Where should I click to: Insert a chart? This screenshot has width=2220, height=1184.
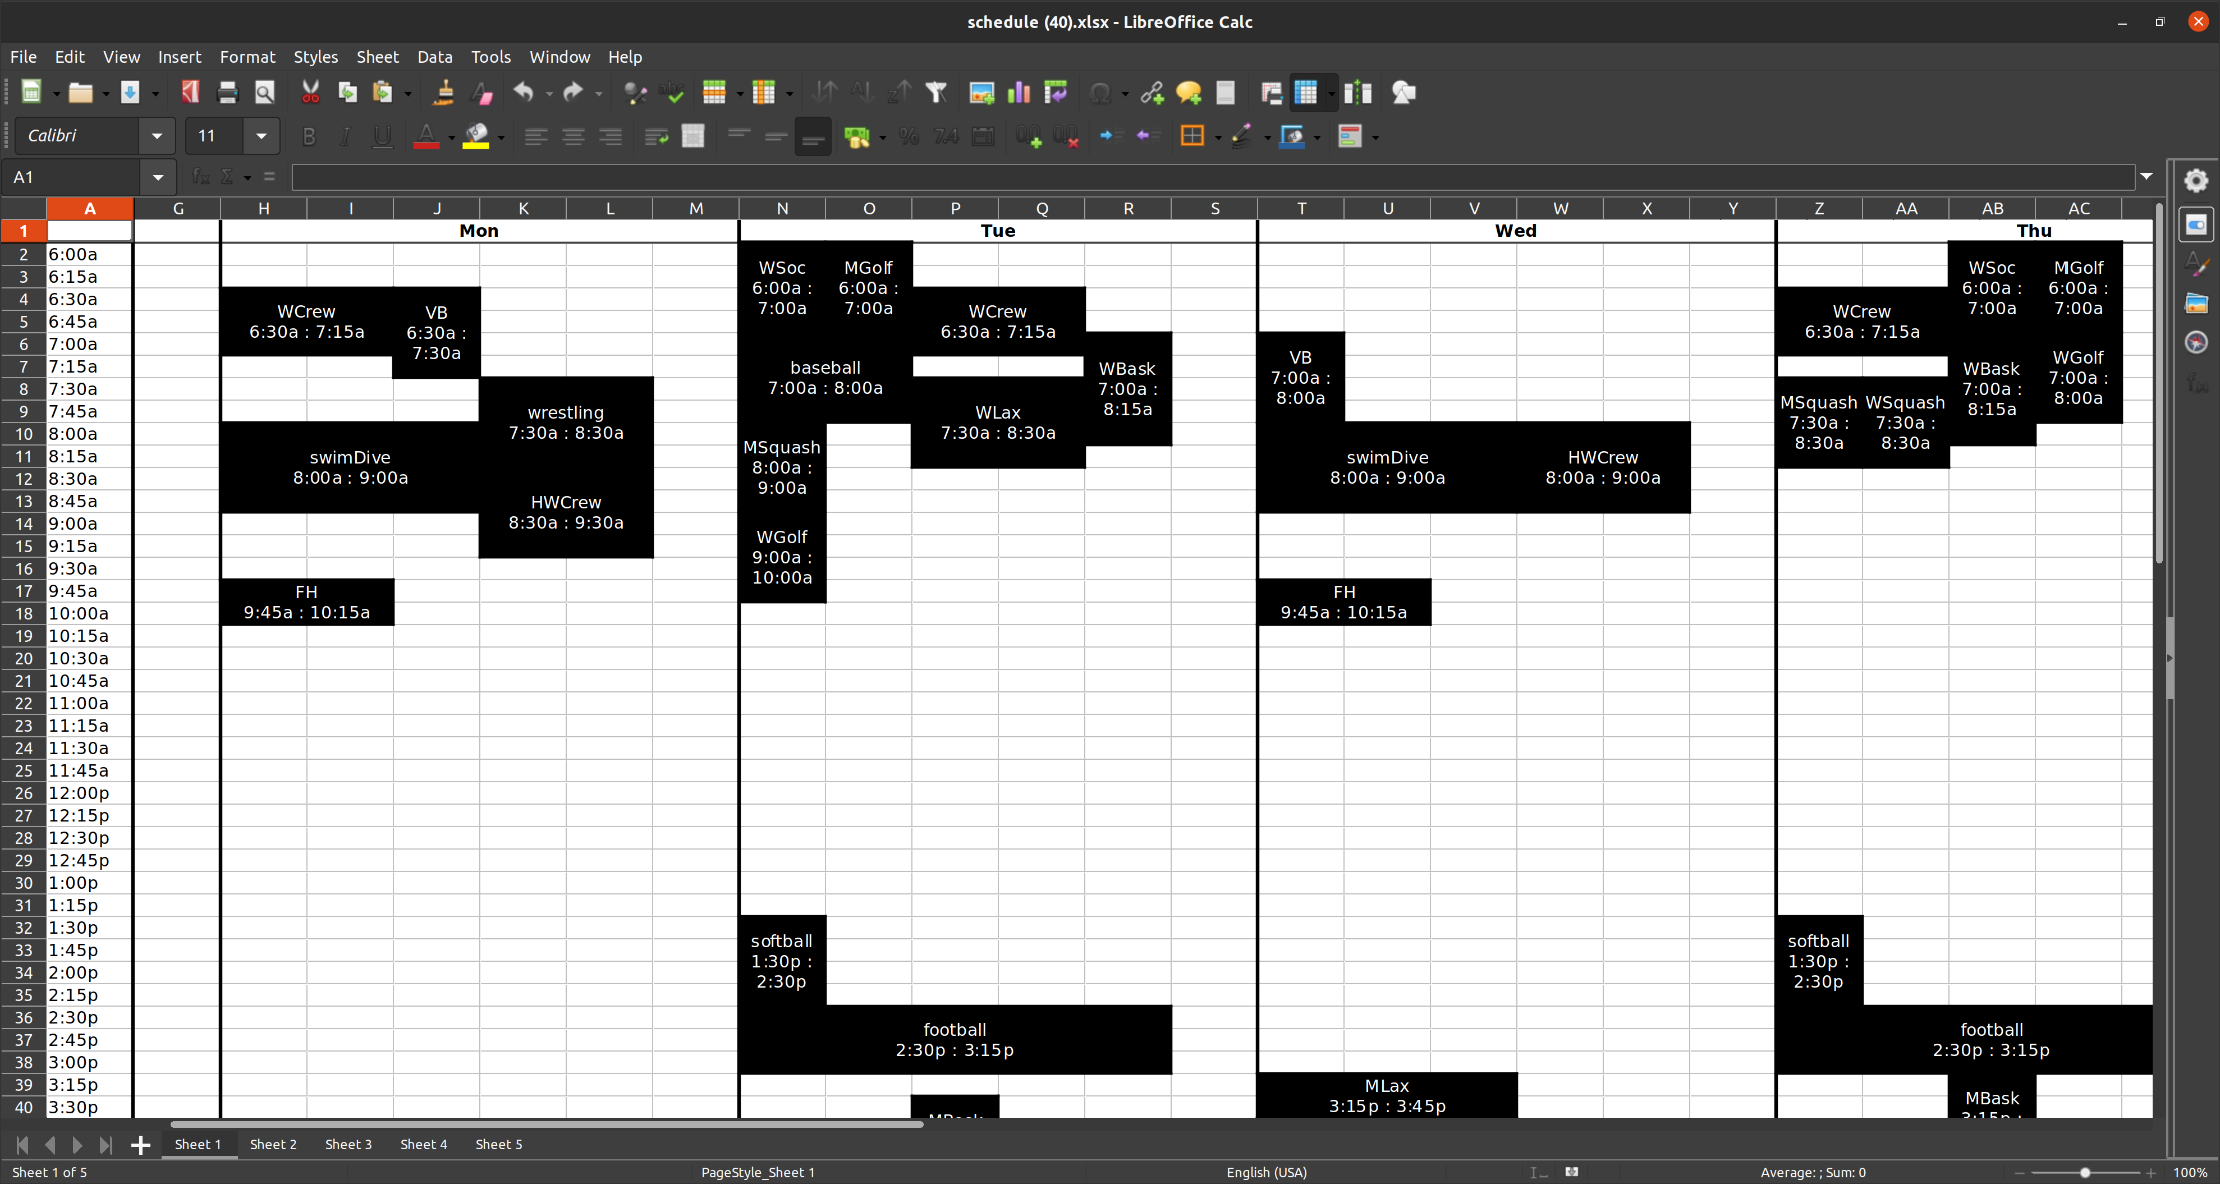pos(1018,92)
